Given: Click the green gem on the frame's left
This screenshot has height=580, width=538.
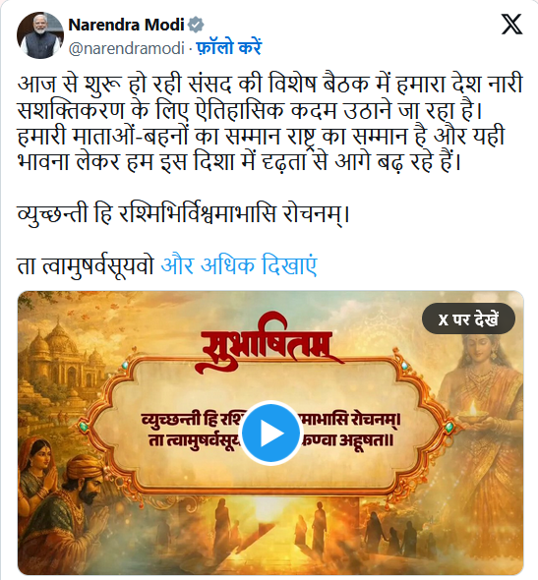Looking at the screenshot, I should [x=83, y=427].
